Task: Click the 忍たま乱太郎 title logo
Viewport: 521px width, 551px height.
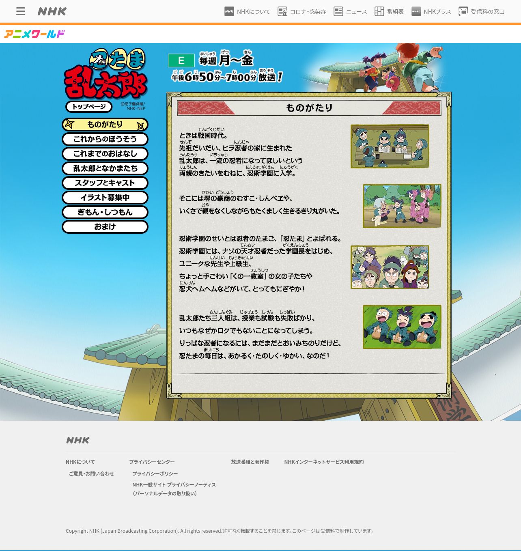Action: [105, 74]
